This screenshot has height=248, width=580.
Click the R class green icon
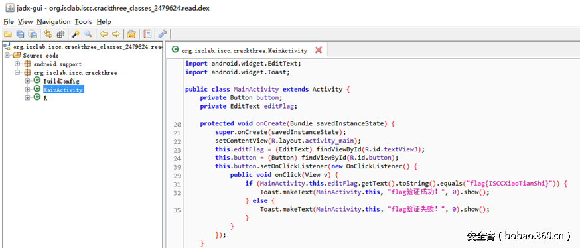(36, 97)
